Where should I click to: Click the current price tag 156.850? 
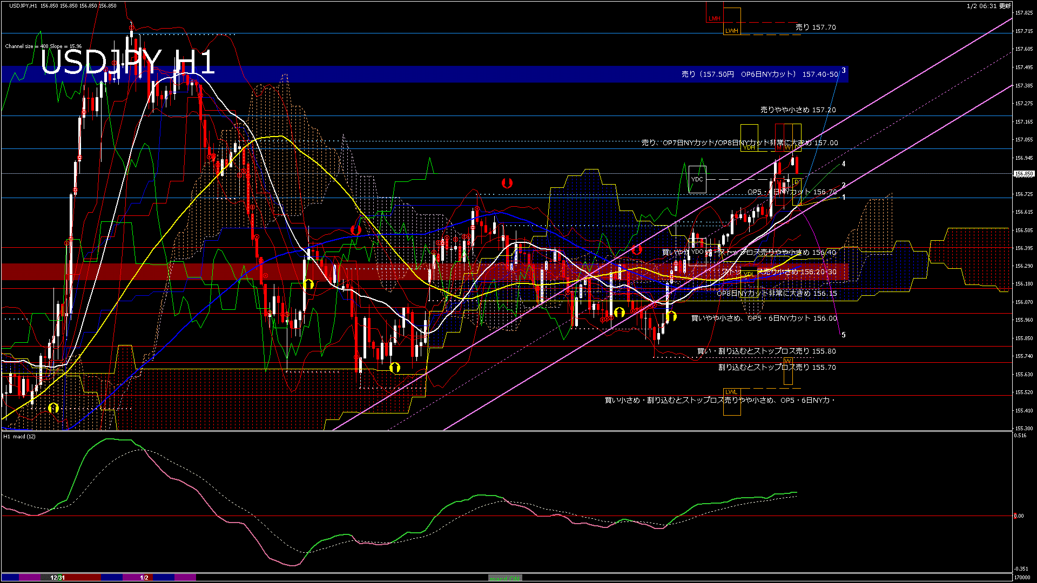point(1023,174)
